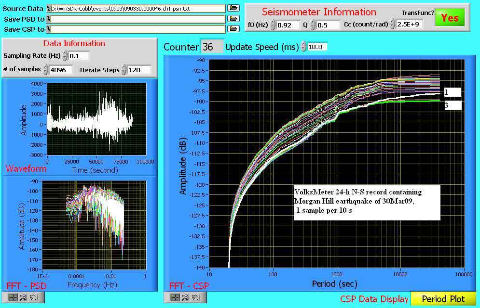Viewport: 480px width, 308px height.
Task: Click the Iterate Steps field 128
Action: point(138,70)
